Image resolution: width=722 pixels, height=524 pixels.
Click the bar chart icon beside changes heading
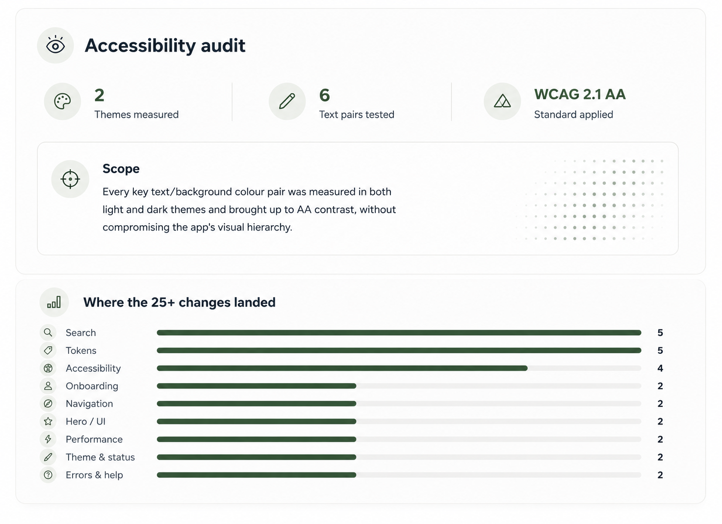pyautogui.click(x=54, y=302)
